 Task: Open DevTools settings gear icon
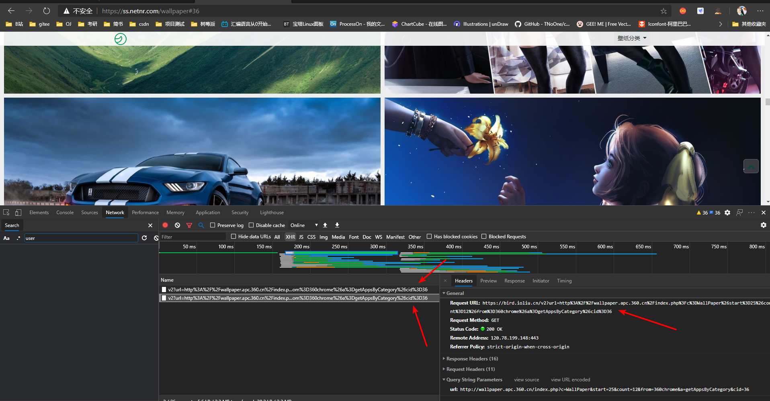[727, 213]
